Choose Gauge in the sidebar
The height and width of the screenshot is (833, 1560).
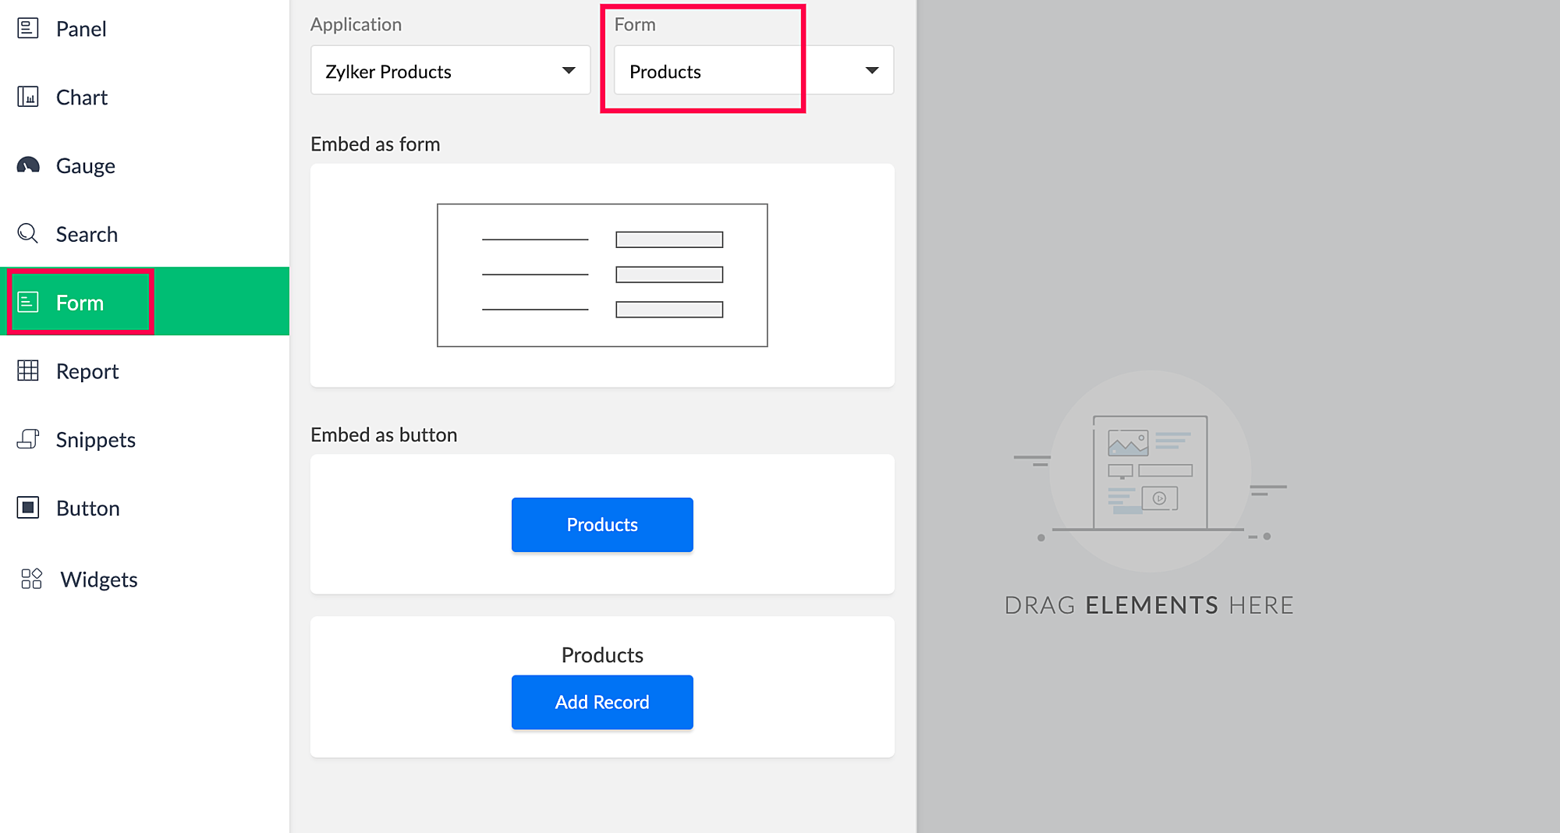(86, 166)
